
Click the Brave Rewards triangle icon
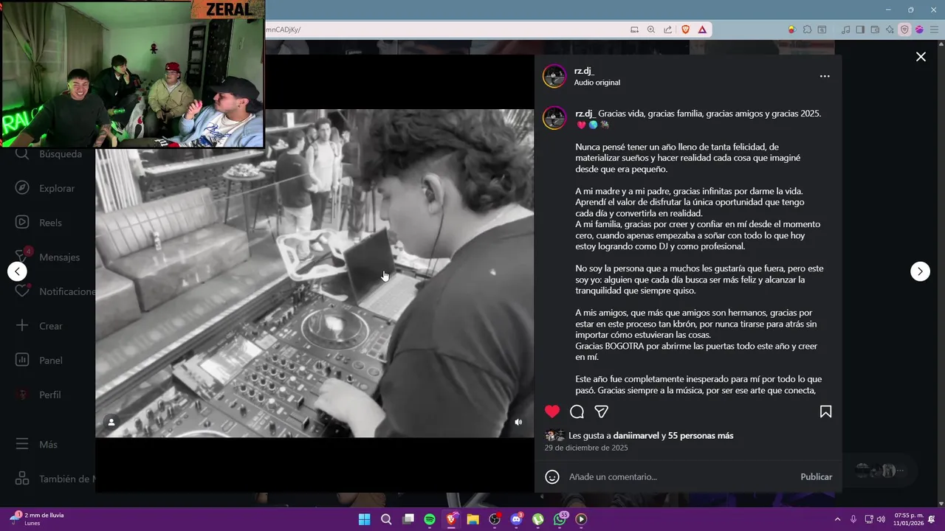tap(702, 29)
